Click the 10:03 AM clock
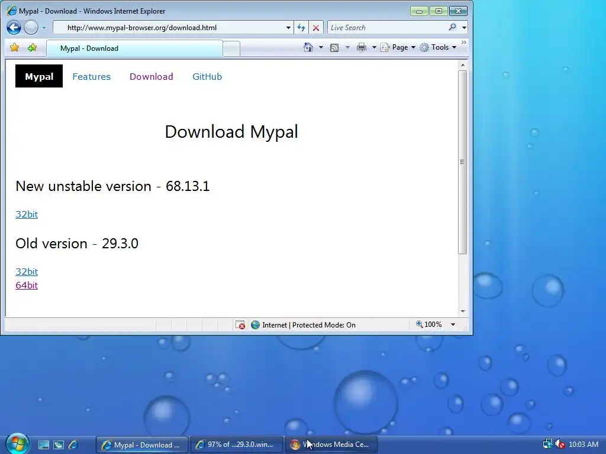Screen dimensions: 606x454 pos(583,445)
